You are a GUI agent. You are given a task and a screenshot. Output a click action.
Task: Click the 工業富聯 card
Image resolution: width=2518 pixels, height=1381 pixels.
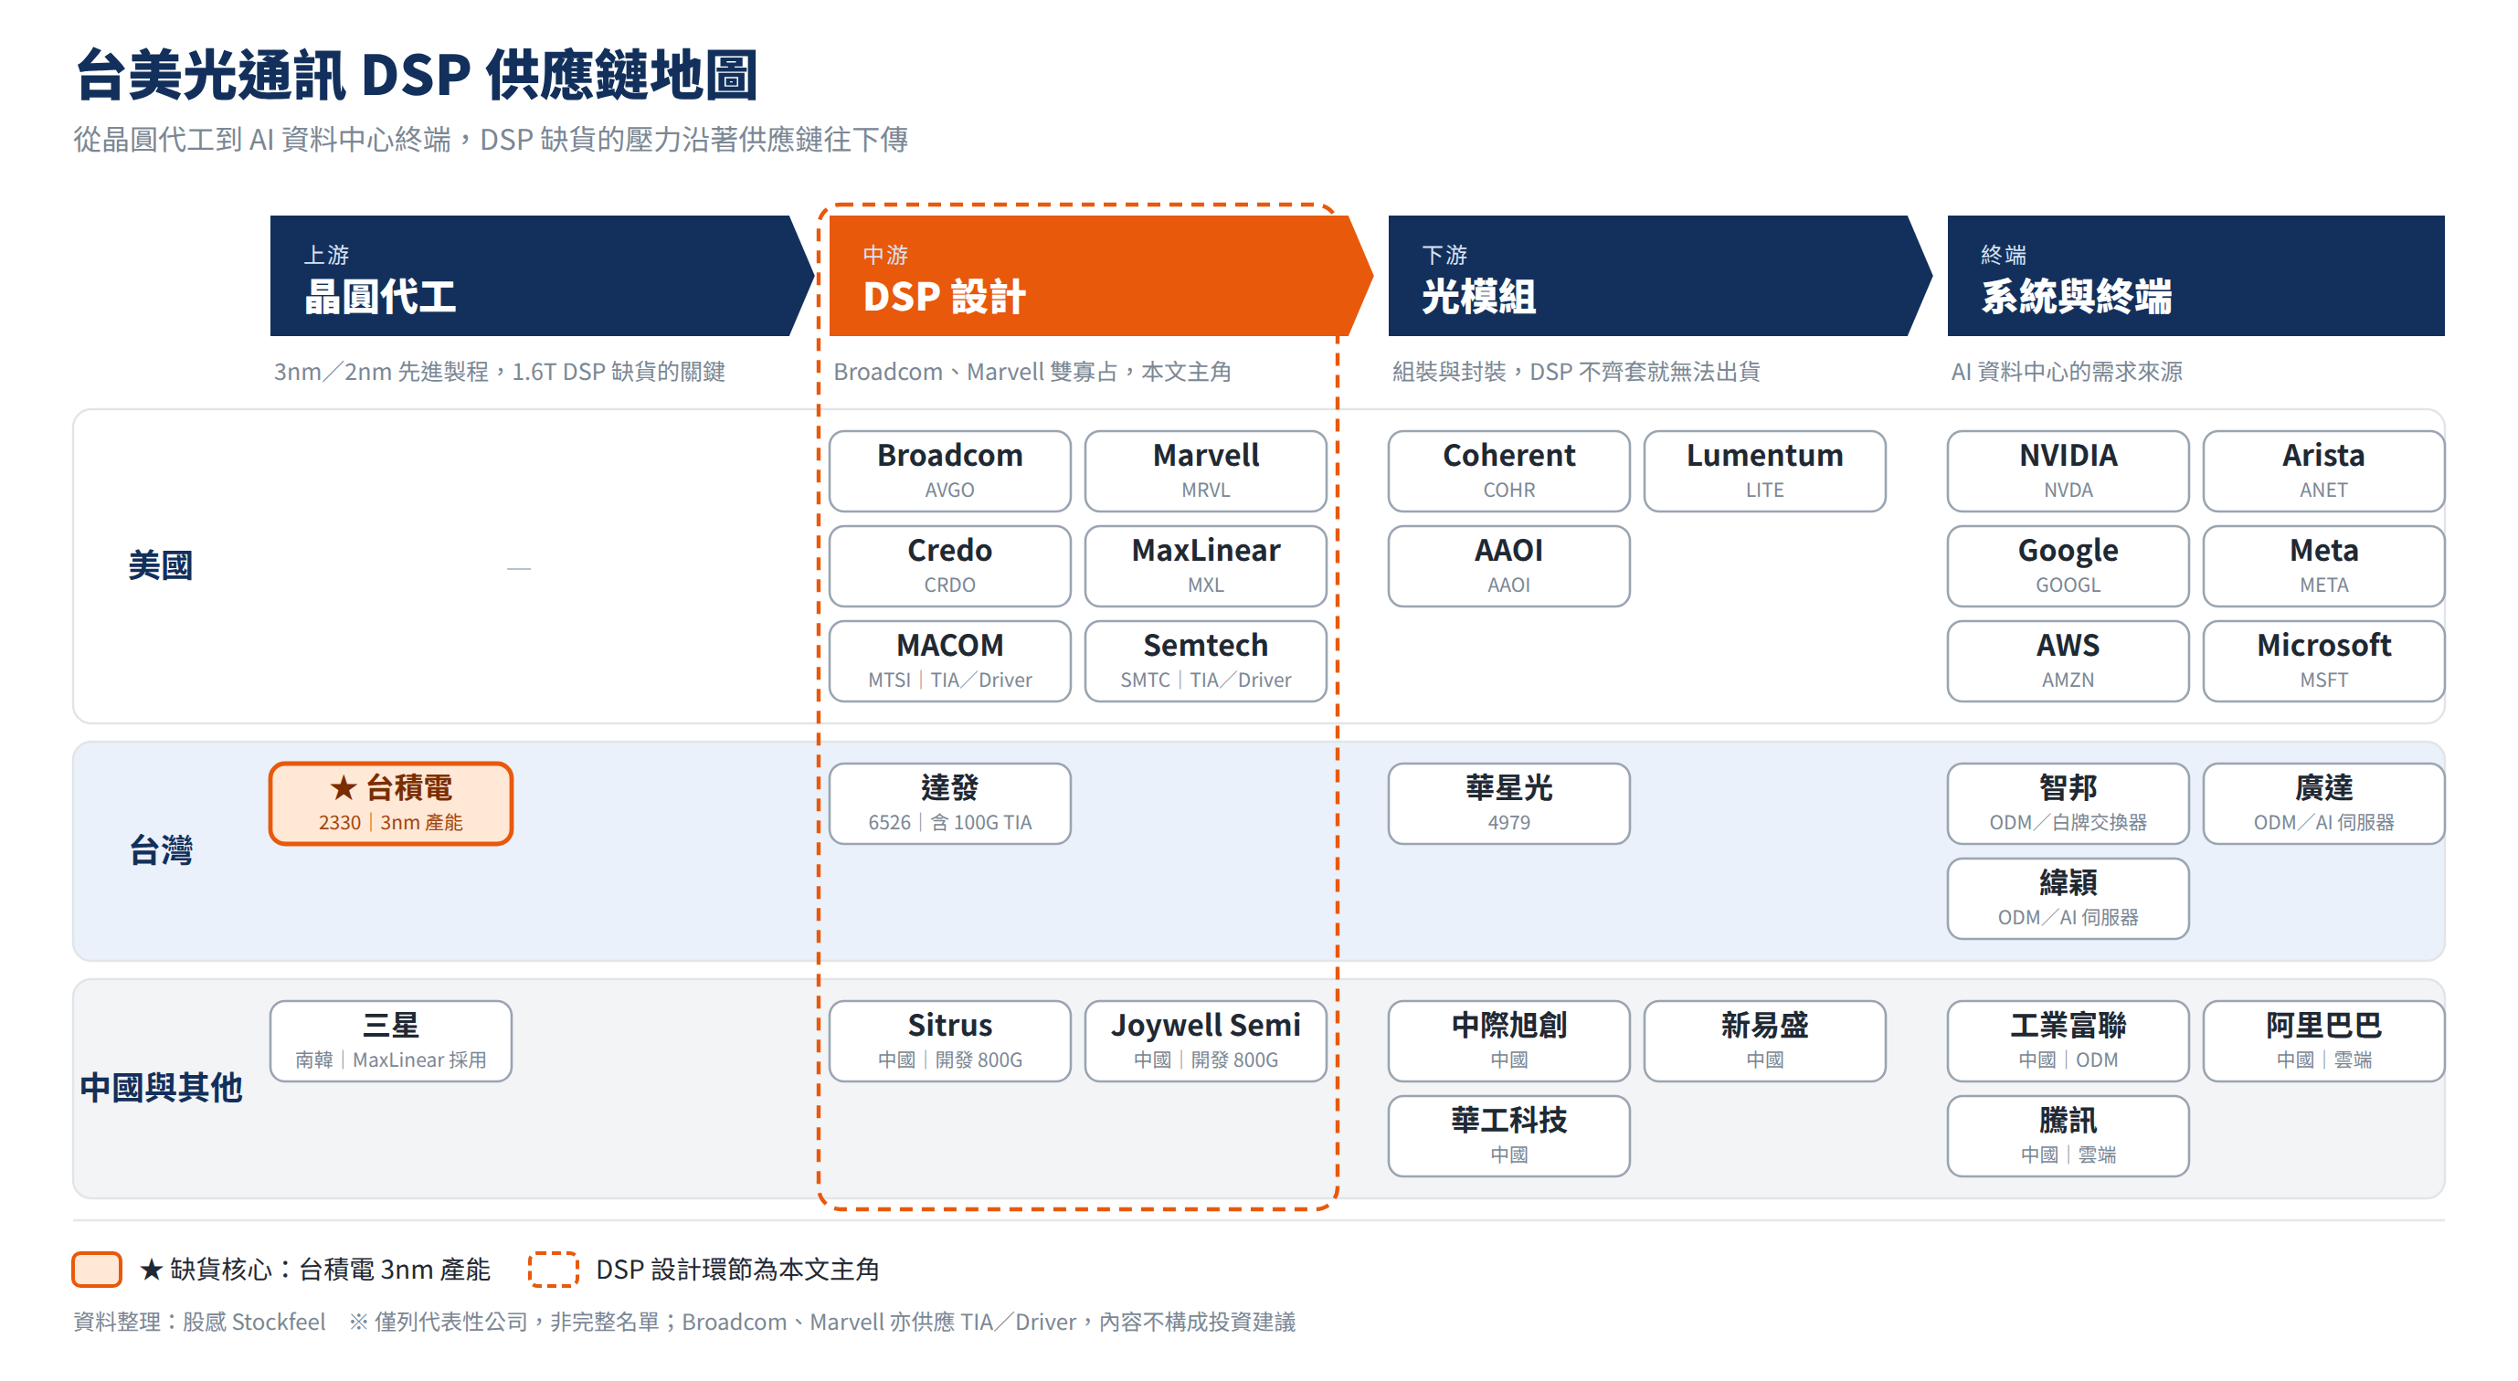click(2068, 1041)
